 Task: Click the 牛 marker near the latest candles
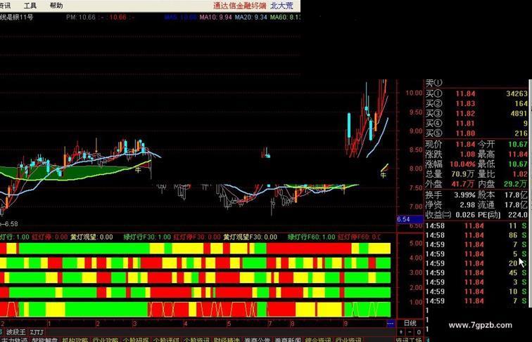tap(384, 175)
